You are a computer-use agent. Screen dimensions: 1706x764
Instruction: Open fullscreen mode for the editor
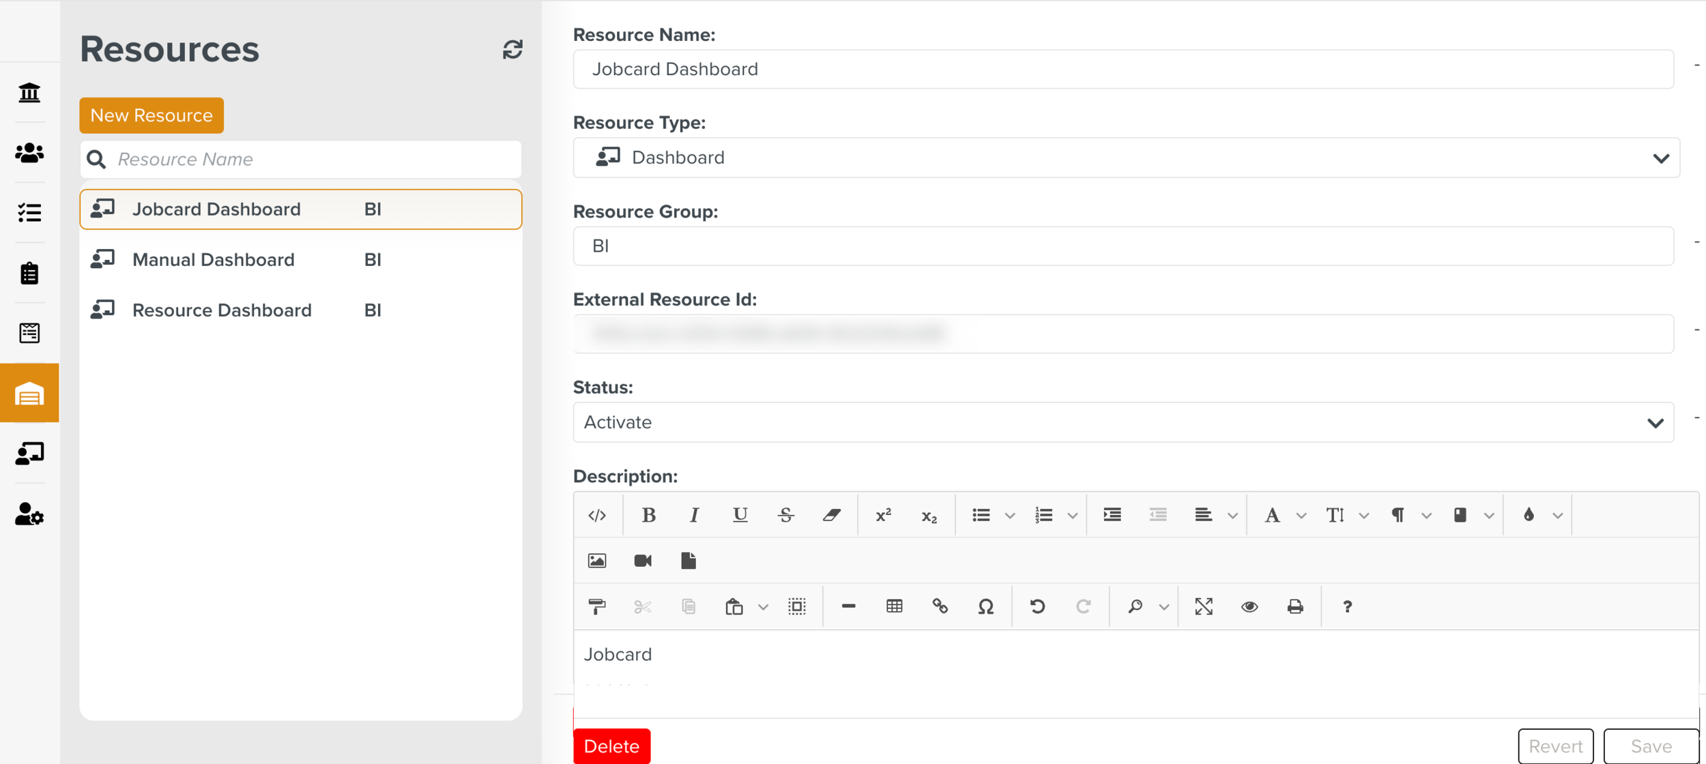click(x=1204, y=606)
